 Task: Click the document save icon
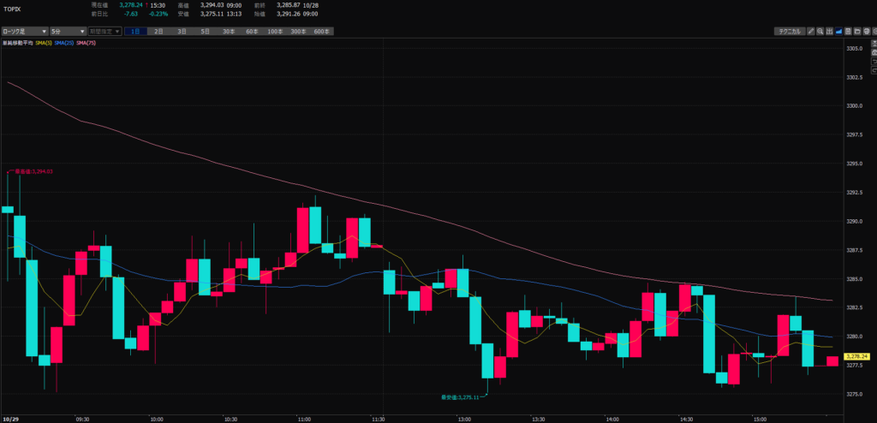[847, 31]
